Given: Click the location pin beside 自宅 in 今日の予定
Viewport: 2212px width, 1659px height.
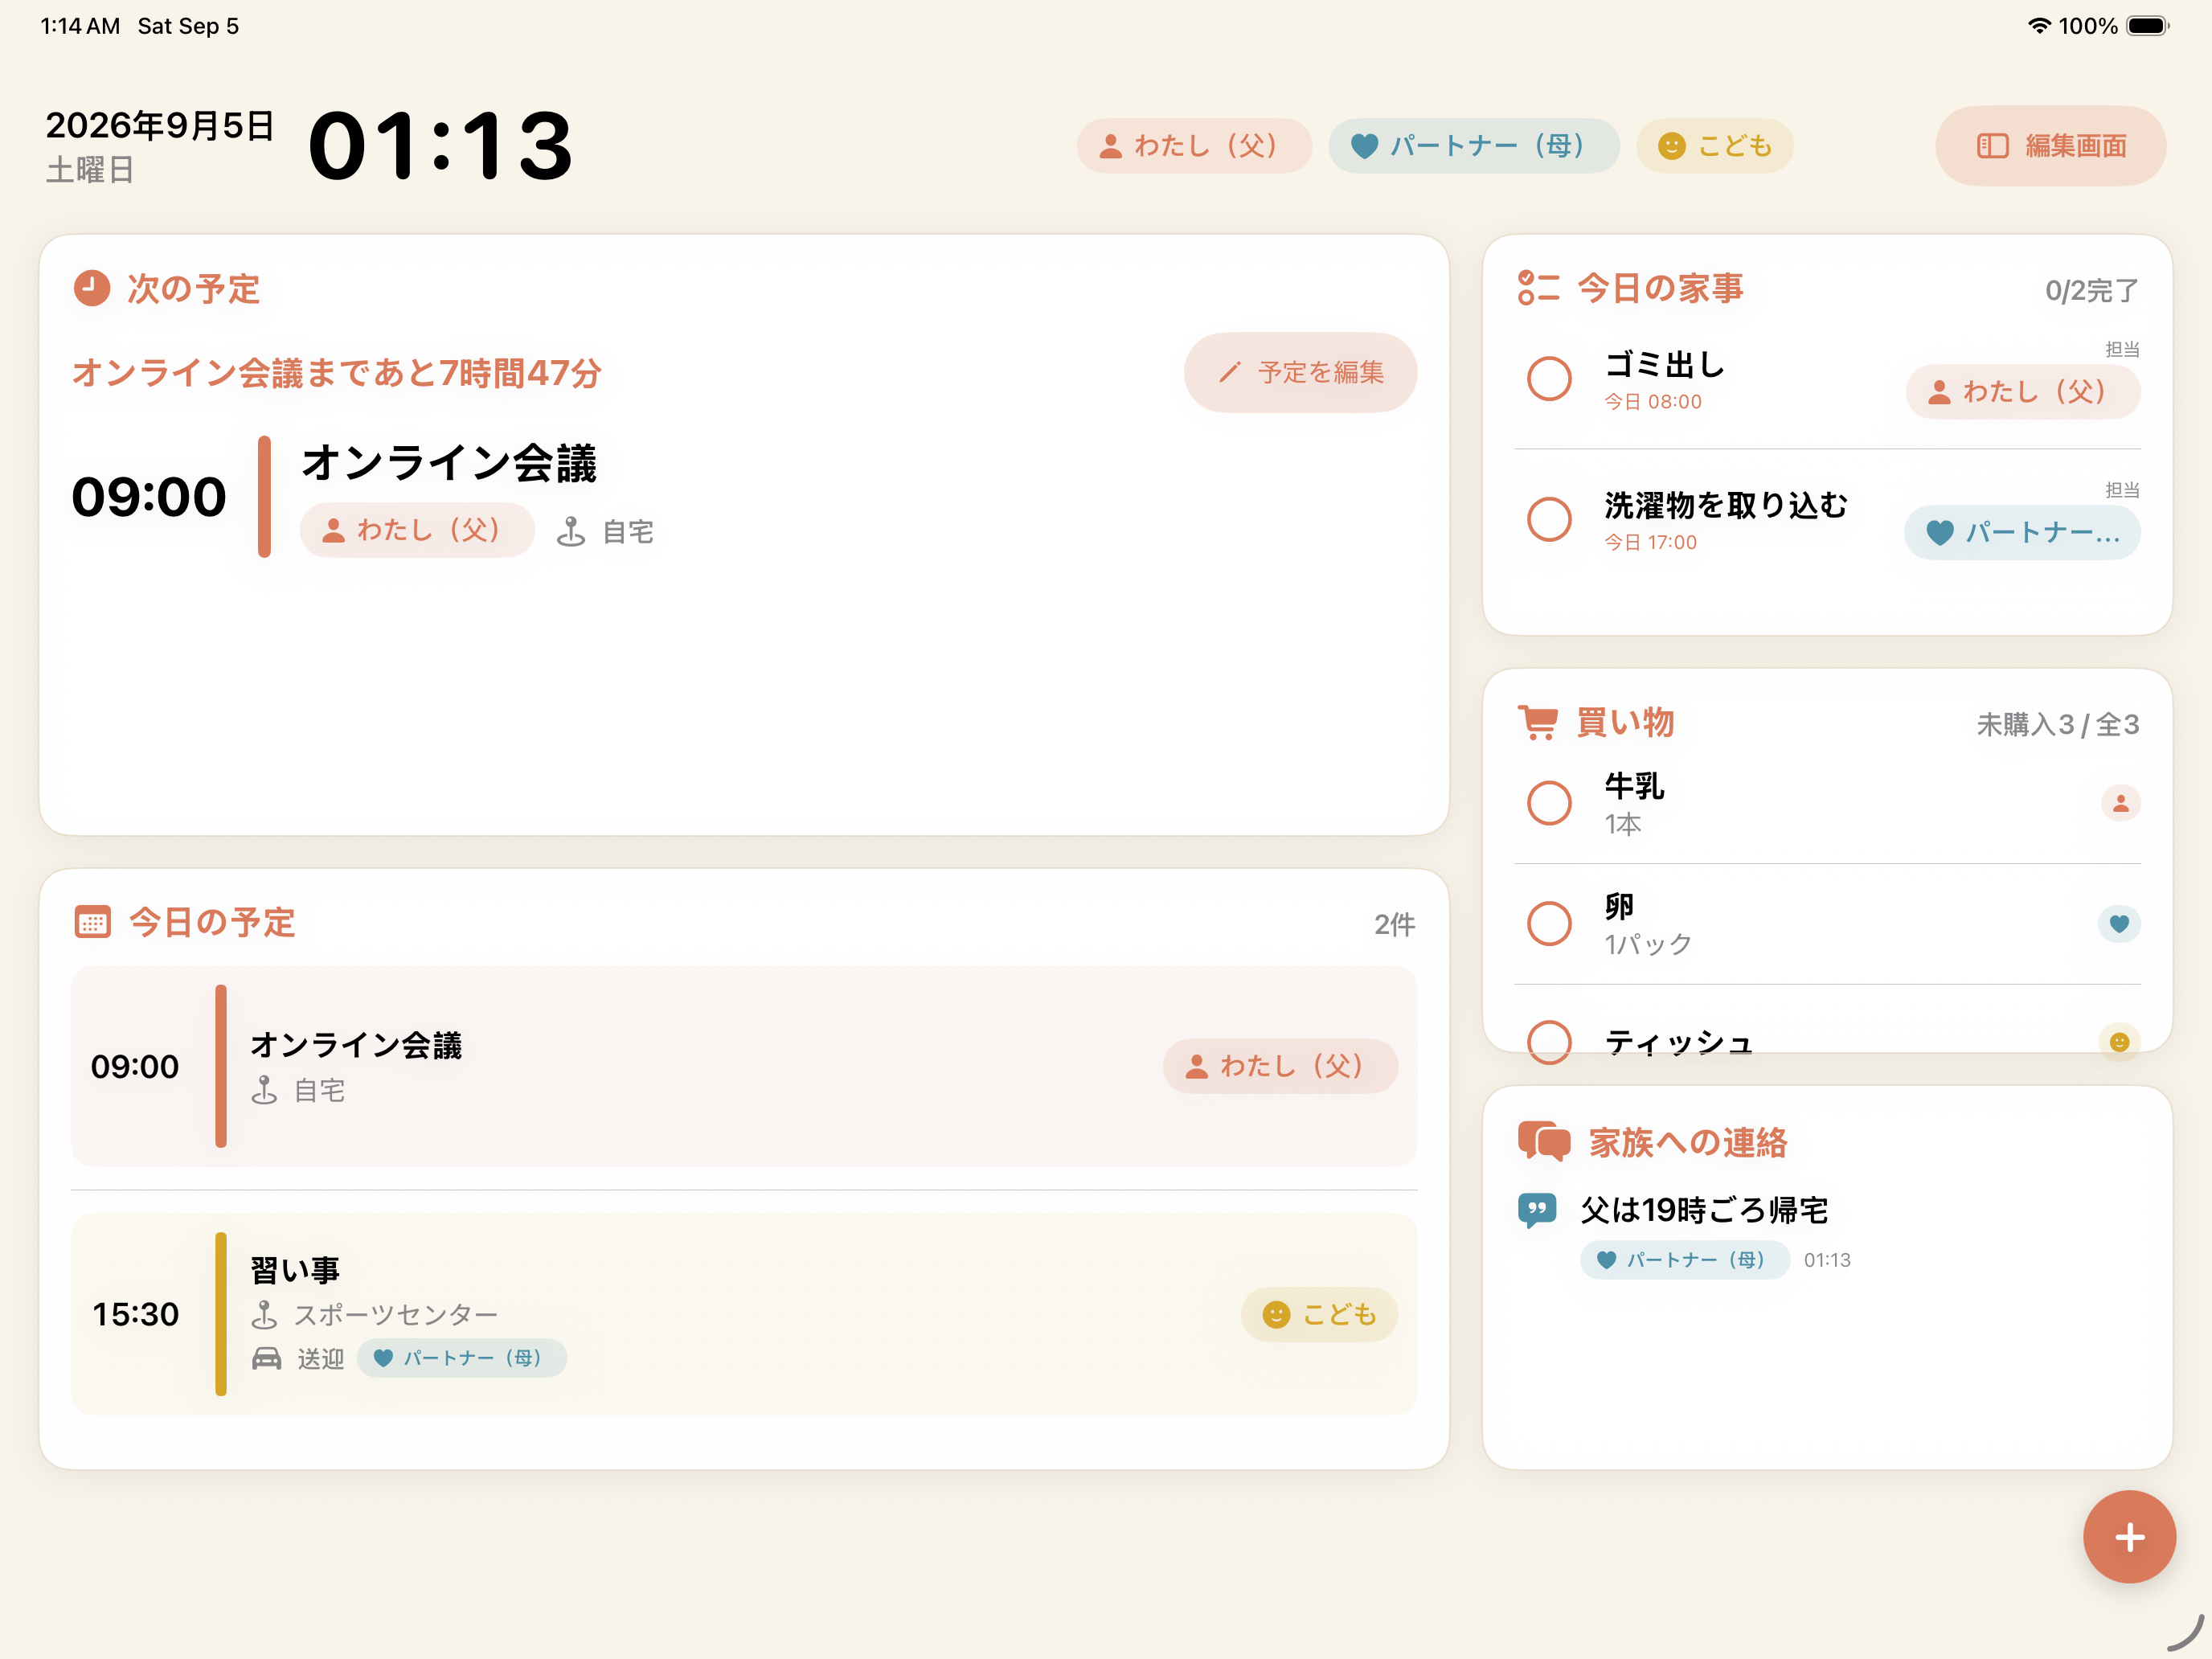Looking at the screenshot, I should [x=264, y=1090].
